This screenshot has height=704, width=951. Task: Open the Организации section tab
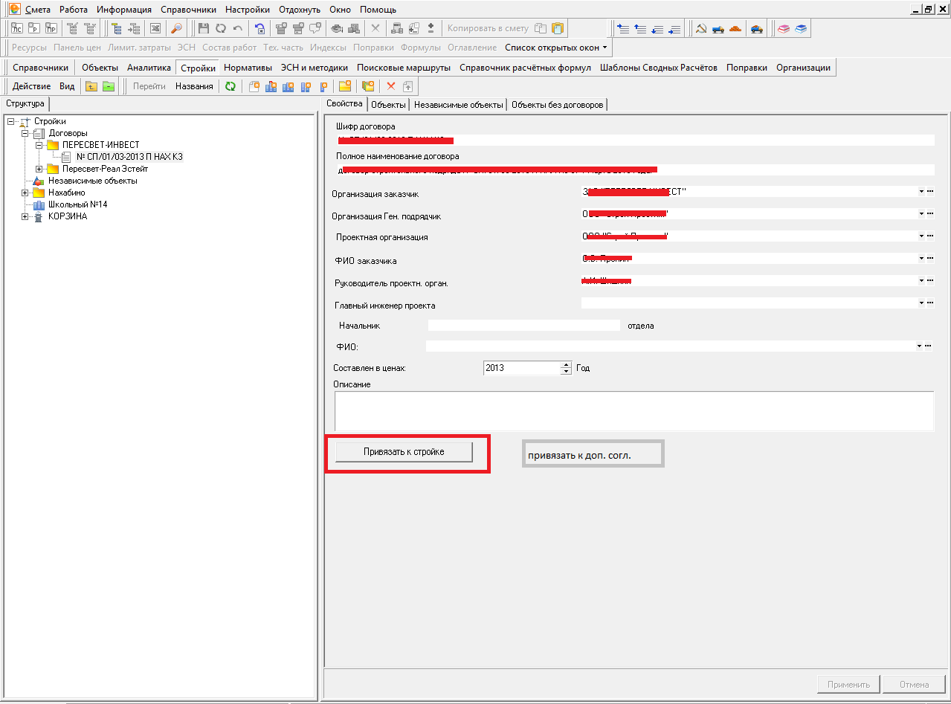click(803, 68)
